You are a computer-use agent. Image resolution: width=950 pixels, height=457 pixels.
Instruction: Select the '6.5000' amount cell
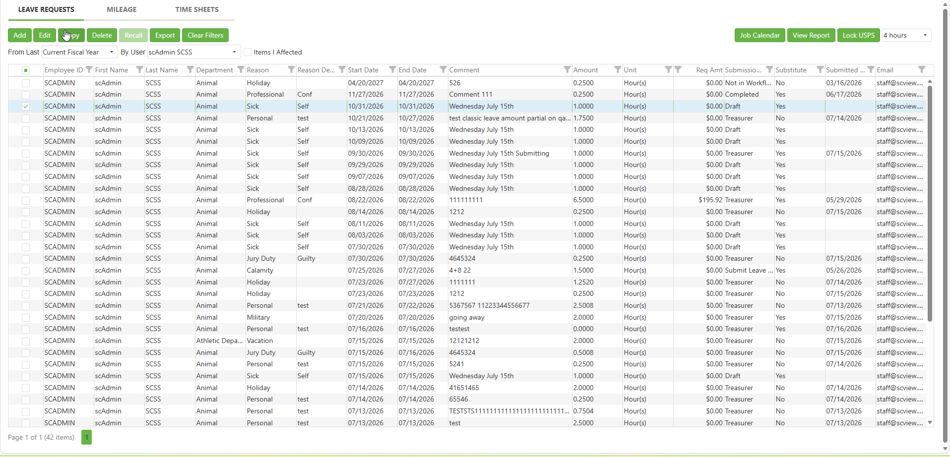tap(597, 200)
